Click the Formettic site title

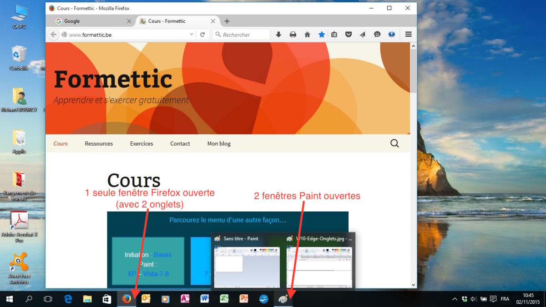(x=113, y=79)
